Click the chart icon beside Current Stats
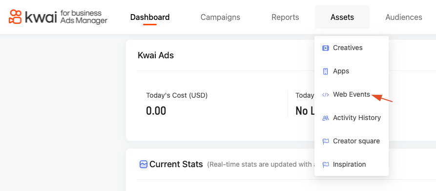This screenshot has width=436, height=191. tap(143, 164)
